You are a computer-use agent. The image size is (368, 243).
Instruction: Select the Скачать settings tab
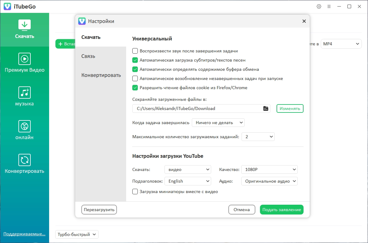[x=101, y=37]
